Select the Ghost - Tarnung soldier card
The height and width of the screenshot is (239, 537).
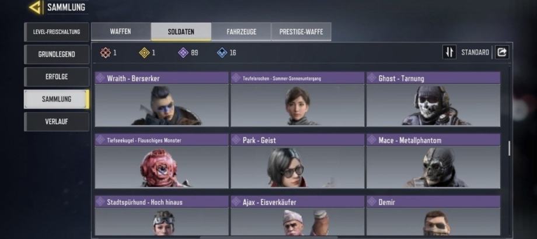point(433,99)
